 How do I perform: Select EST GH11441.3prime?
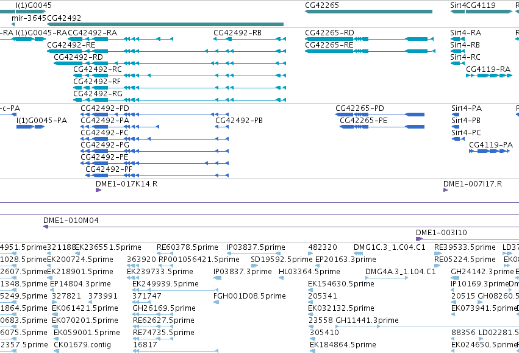[x=428, y=327]
